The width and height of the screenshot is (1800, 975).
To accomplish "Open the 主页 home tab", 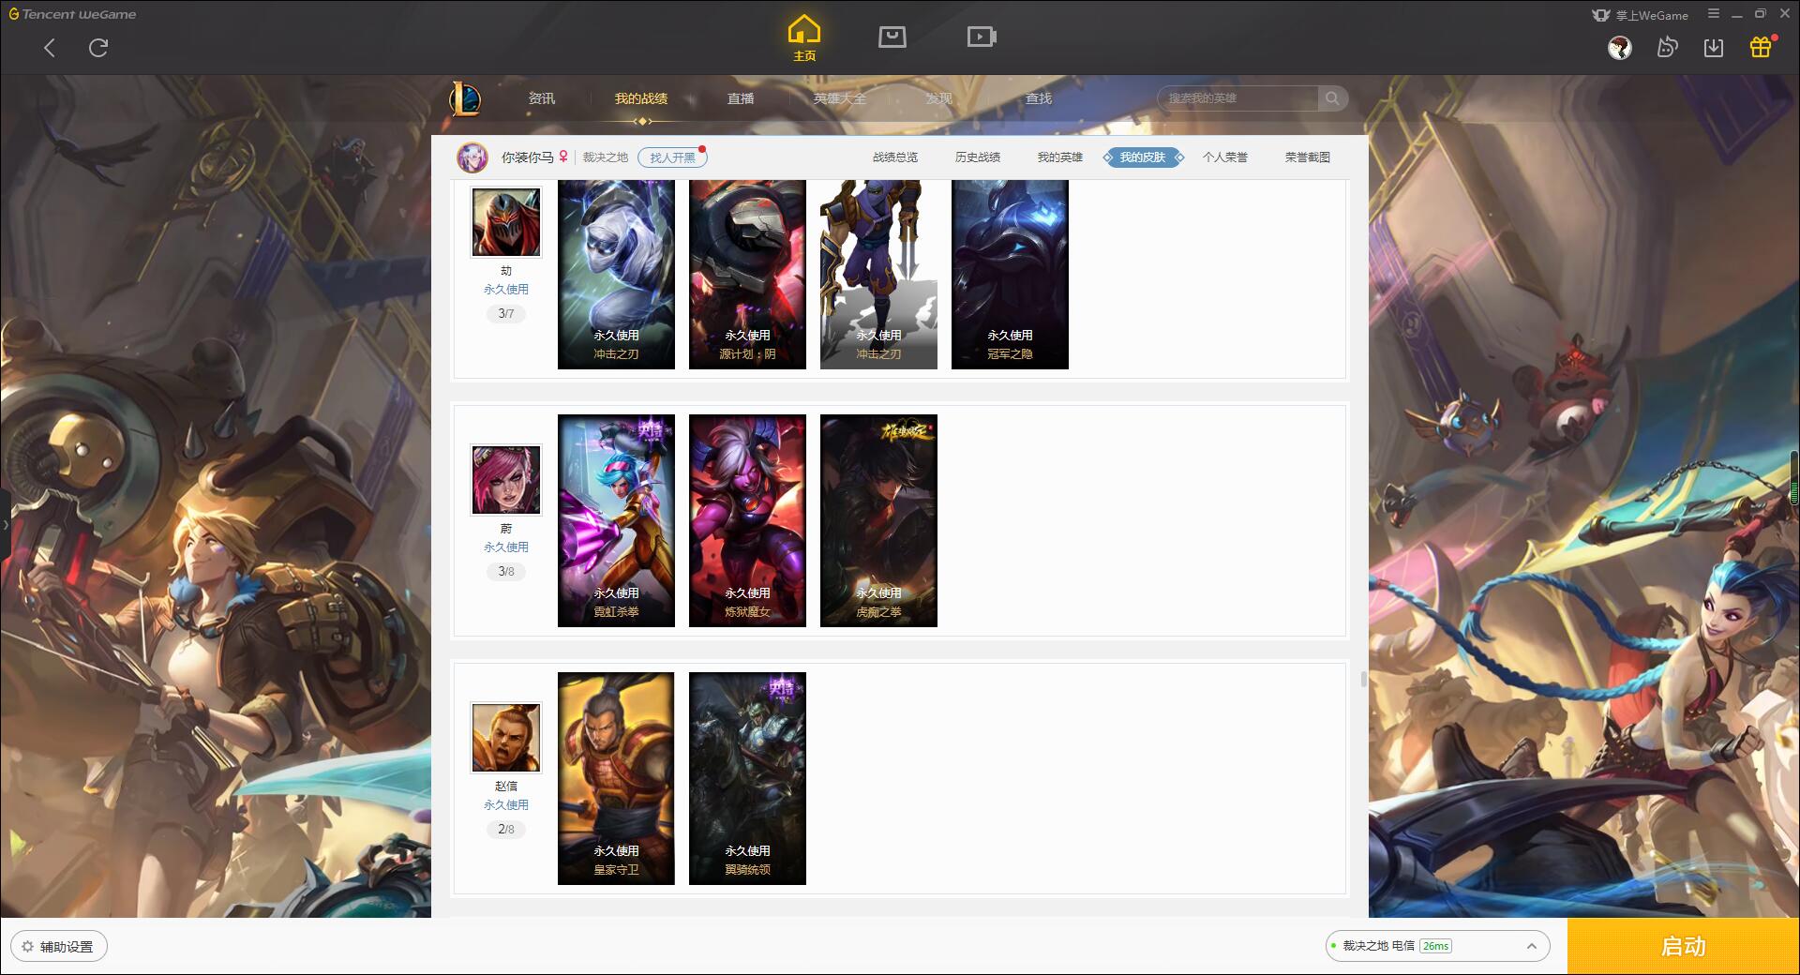I will [804, 37].
